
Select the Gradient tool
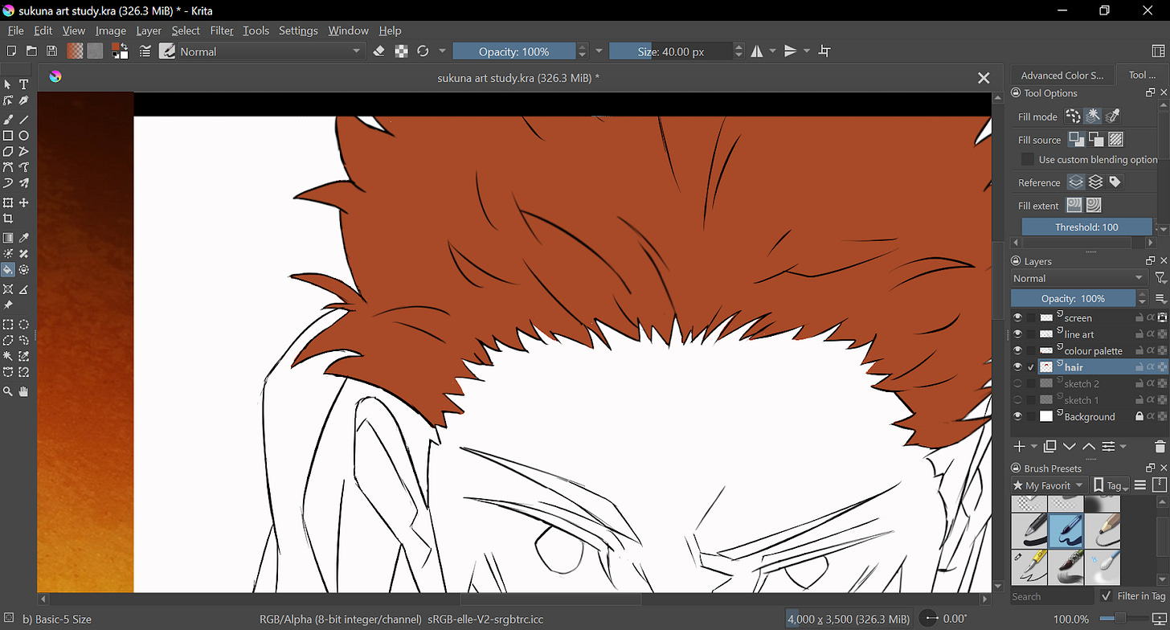coord(8,238)
